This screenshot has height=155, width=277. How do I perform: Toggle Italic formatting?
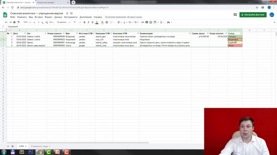coord(88,22)
